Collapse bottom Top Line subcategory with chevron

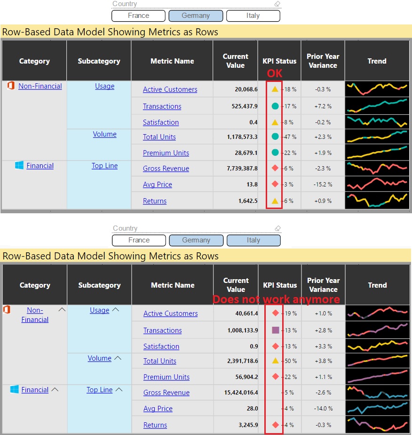coord(119,389)
